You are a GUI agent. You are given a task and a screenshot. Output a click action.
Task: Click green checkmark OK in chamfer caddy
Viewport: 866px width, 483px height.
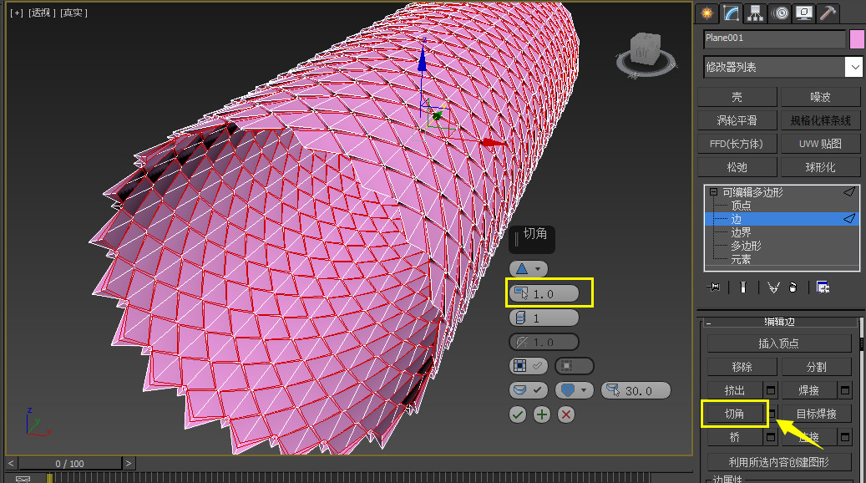point(518,414)
